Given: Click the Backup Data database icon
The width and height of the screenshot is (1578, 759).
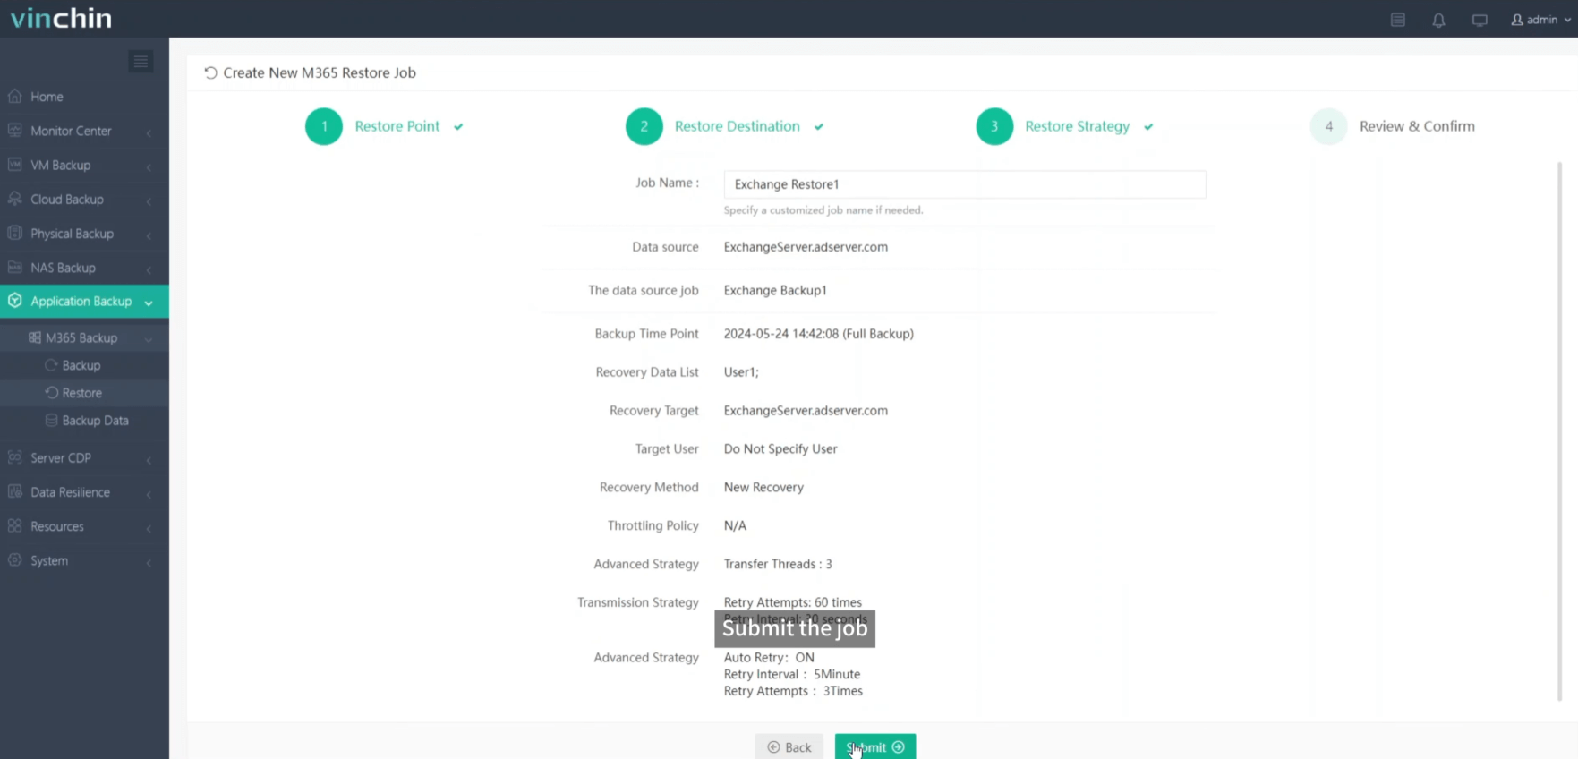Looking at the screenshot, I should [52, 420].
